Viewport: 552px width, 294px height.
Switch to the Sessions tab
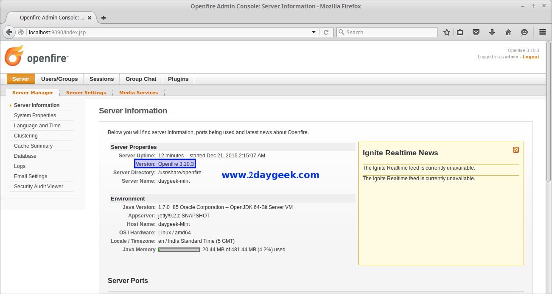[102, 79]
